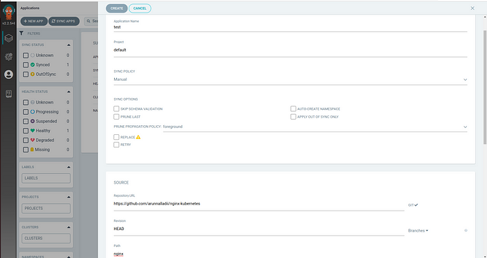Click the green Healthy heart icon

(x=33, y=131)
